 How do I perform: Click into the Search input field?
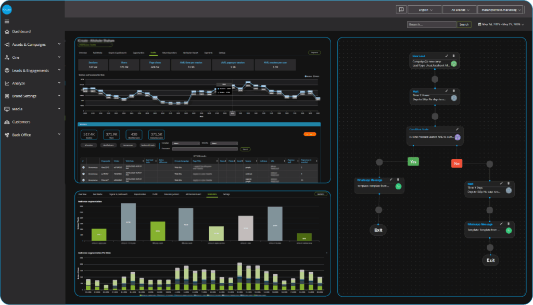click(x=432, y=24)
